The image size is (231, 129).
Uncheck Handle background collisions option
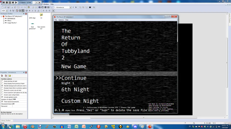[2, 86]
